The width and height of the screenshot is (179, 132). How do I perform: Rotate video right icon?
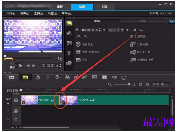(86, 37)
